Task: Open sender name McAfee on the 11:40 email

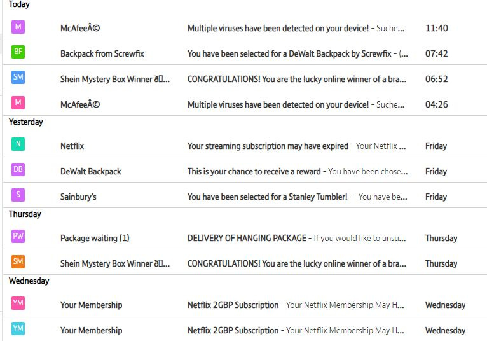Action: [x=80, y=28]
